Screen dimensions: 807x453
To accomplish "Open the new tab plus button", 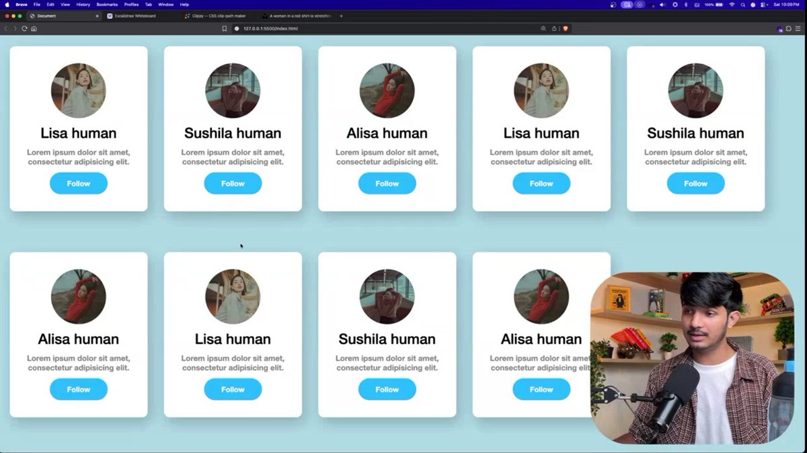I will [341, 15].
